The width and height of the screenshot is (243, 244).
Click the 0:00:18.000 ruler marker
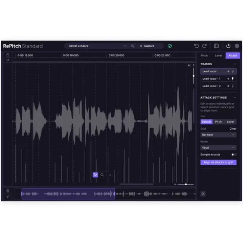click(71, 55)
